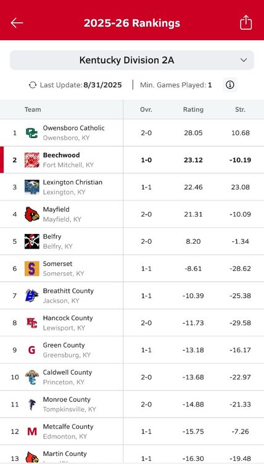Open the Kentucky Division 2A dropdown
The image size is (264, 464).
point(132,61)
